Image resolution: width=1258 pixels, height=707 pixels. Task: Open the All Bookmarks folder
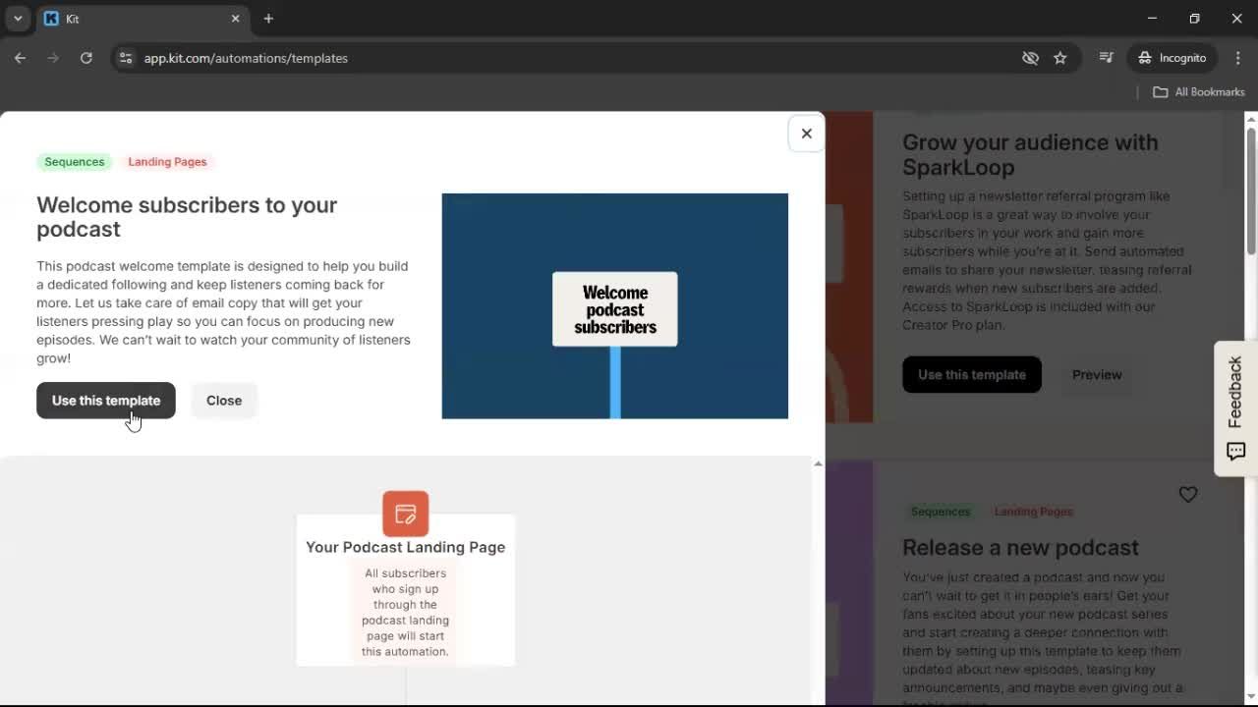click(1198, 91)
